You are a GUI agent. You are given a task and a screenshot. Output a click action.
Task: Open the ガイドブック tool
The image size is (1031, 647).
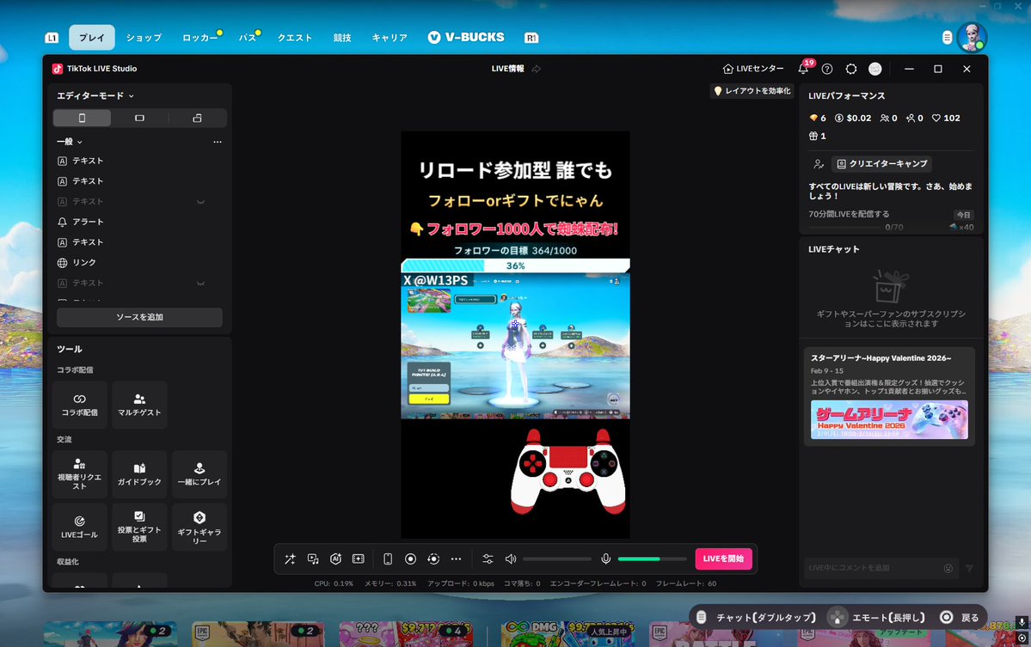coord(139,474)
